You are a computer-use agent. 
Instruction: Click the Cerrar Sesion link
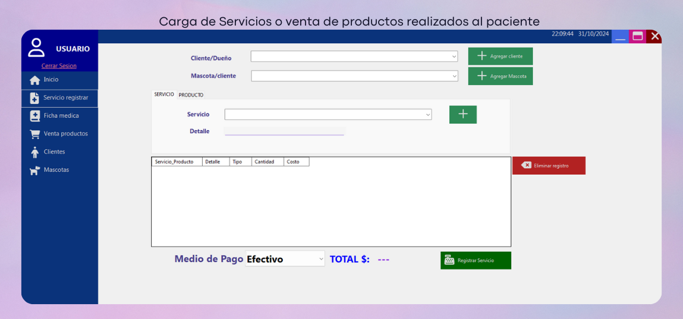tap(59, 66)
